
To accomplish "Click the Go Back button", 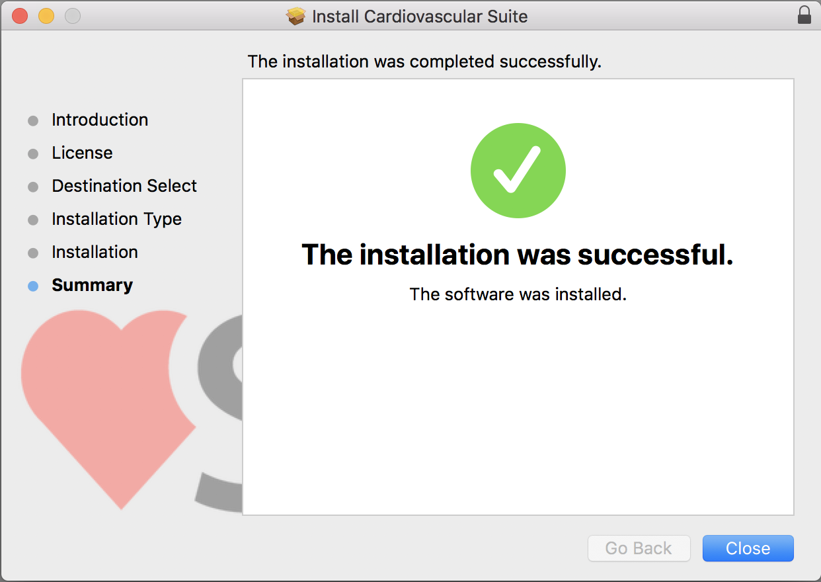I will coord(639,548).
